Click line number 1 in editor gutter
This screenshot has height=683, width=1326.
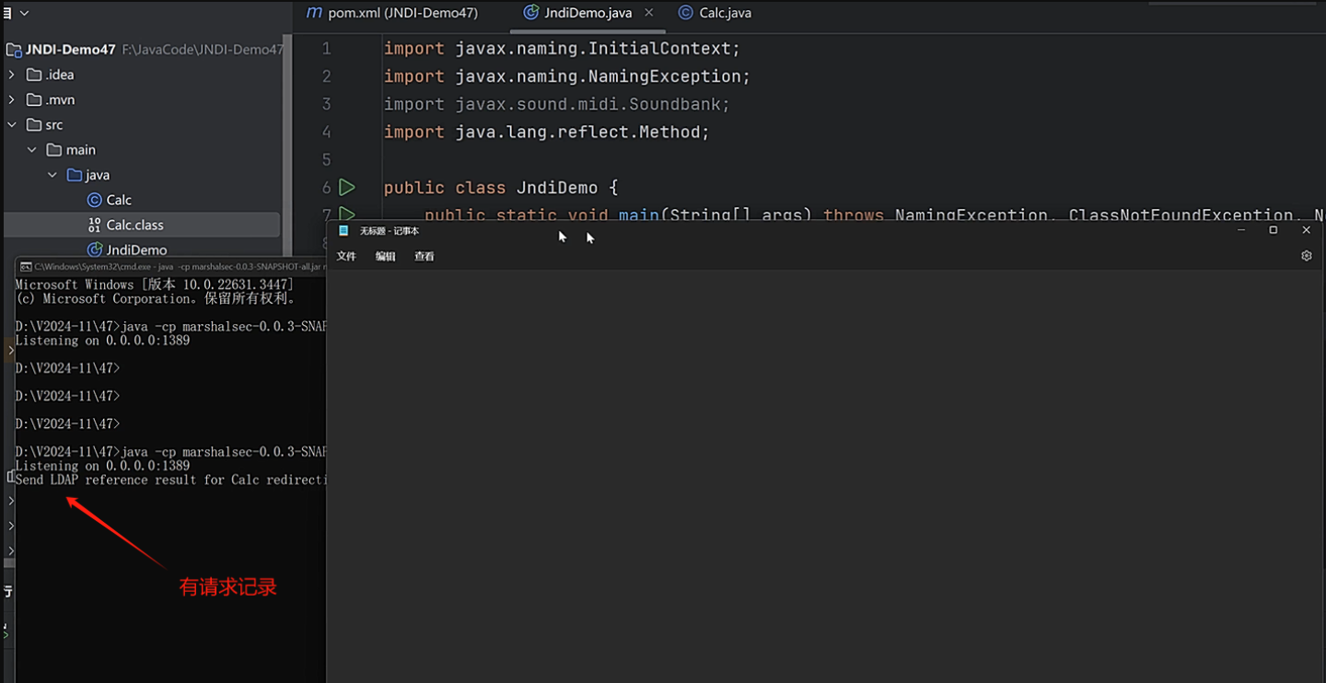click(x=326, y=49)
